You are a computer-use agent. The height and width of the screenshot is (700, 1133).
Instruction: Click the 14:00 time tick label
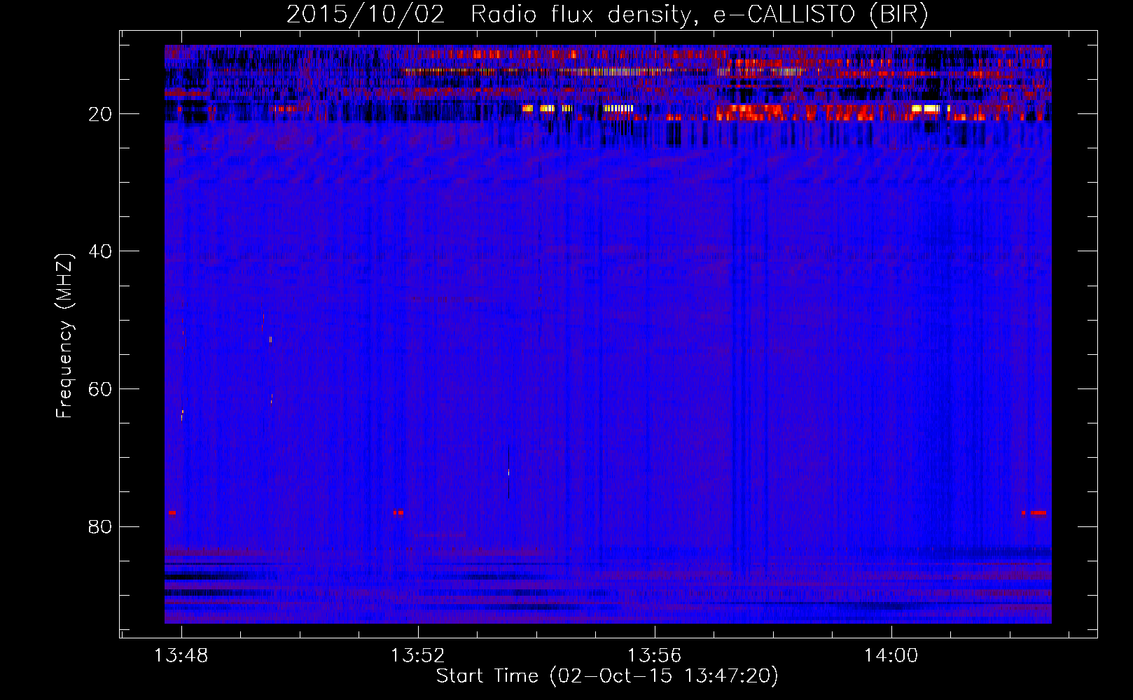891,656
